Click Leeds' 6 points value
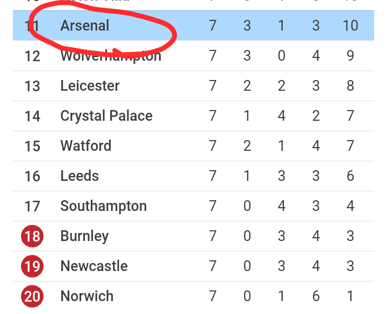The image size is (387, 314). (350, 176)
